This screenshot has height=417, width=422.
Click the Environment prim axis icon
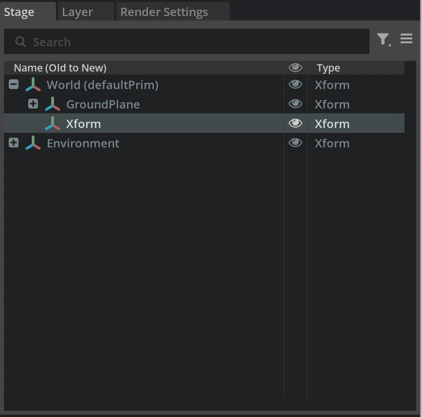[33, 143]
